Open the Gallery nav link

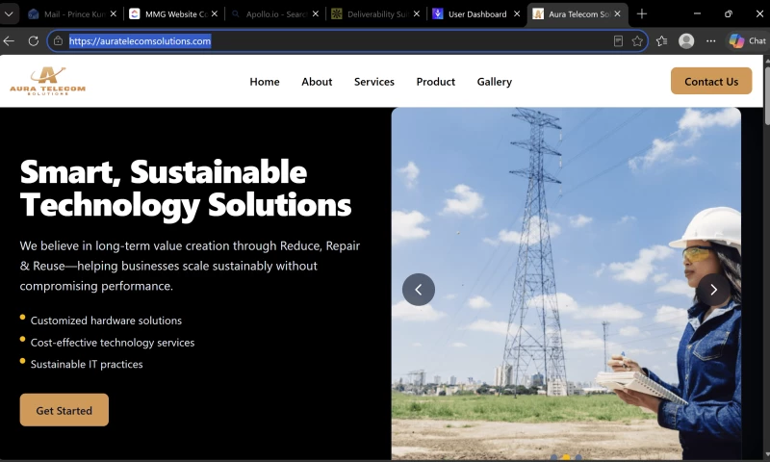pyautogui.click(x=495, y=82)
